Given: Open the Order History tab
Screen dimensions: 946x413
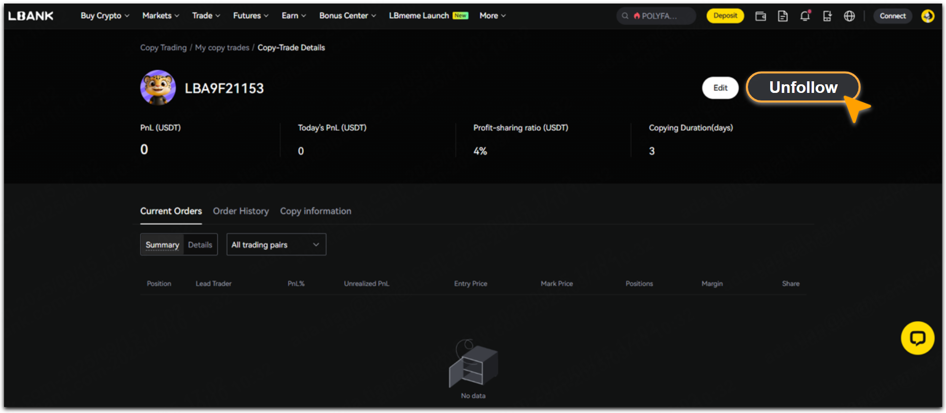Looking at the screenshot, I should point(241,211).
